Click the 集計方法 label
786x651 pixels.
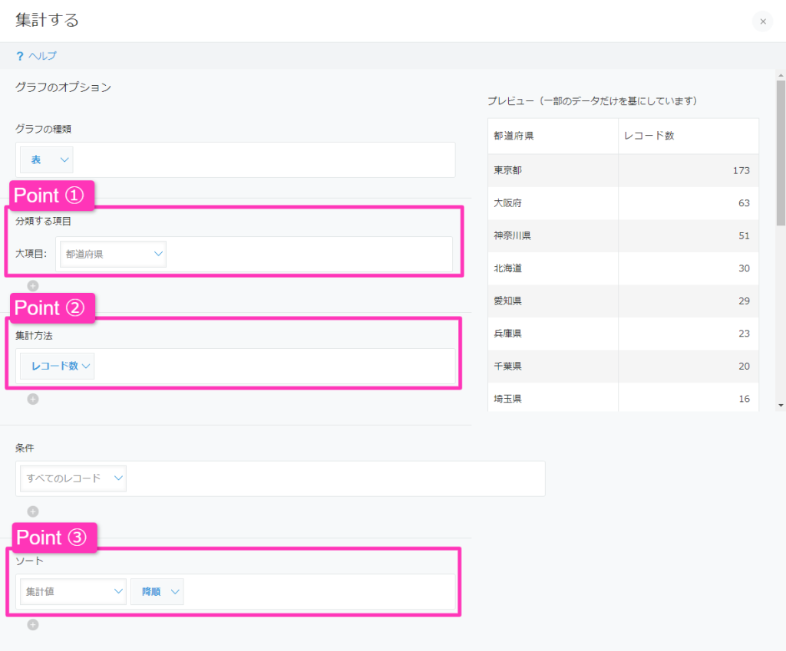tap(34, 336)
